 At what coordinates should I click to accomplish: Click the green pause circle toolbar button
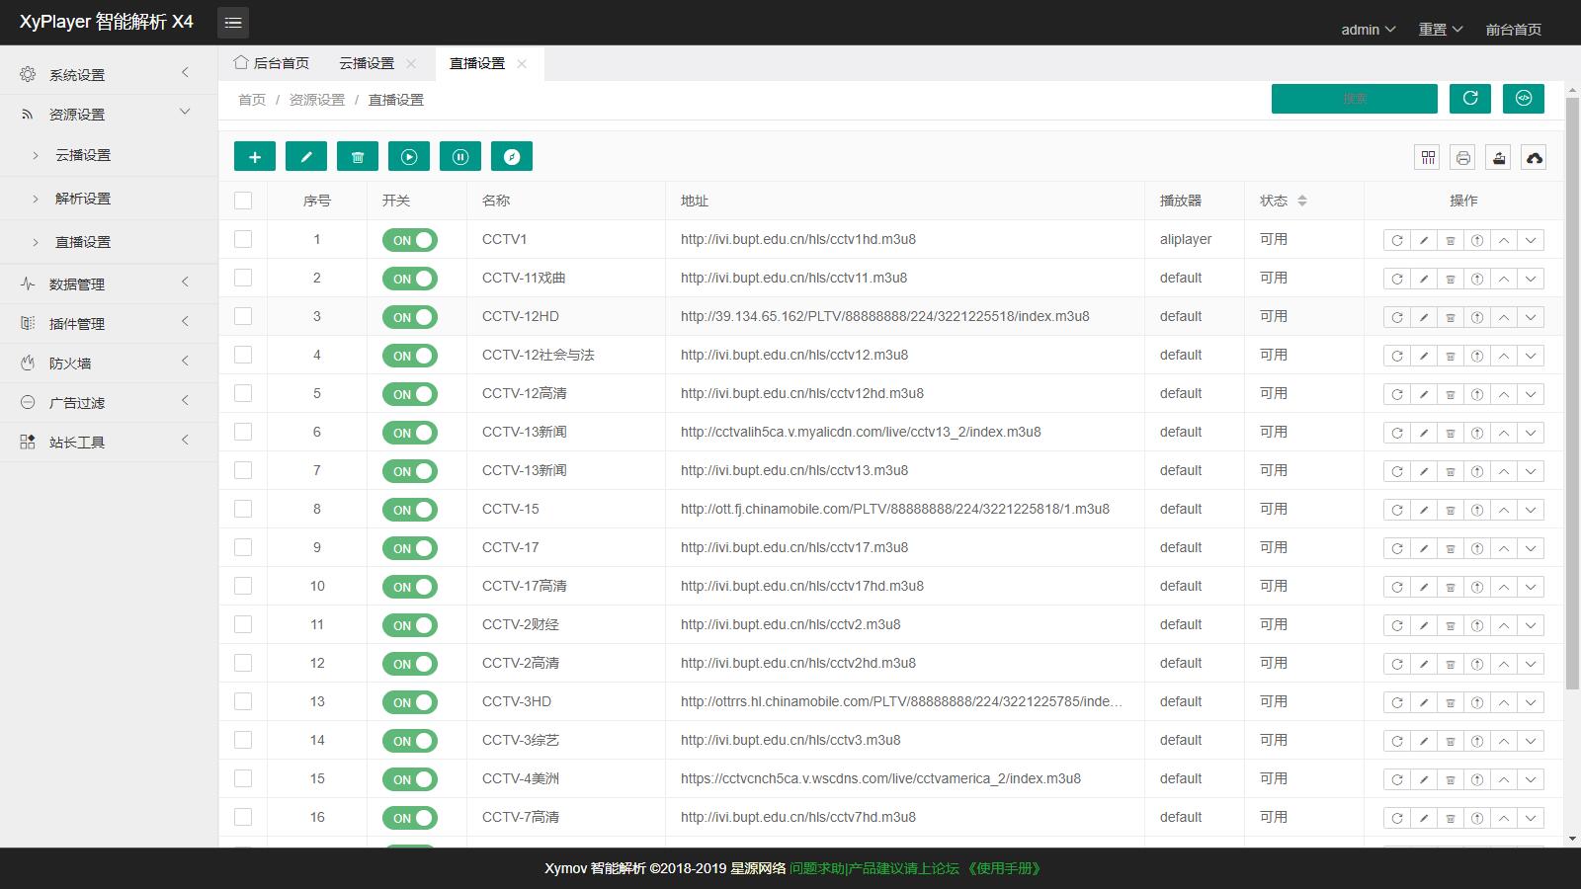(x=460, y=156)
